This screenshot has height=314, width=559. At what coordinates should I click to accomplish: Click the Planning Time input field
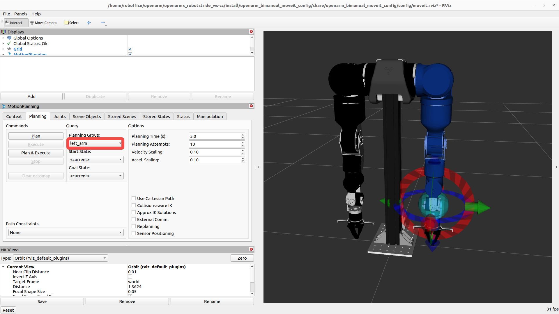pos(215,136)
